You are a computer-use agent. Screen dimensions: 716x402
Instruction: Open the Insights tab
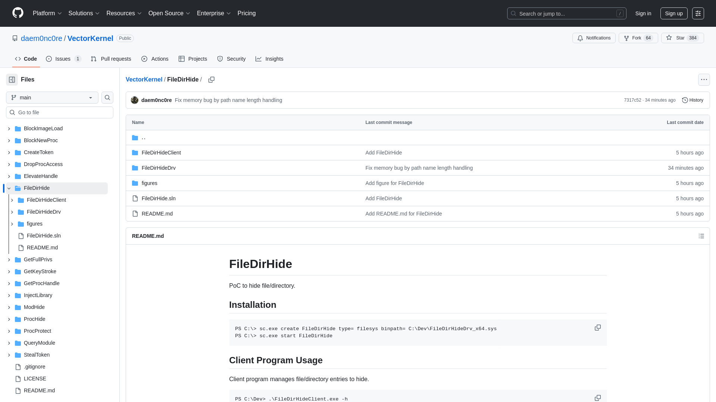(x=269, y=59)
